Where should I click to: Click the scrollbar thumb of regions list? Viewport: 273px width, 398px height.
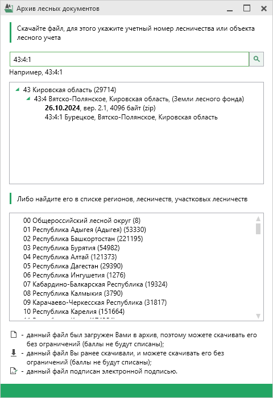pos(258,229)
